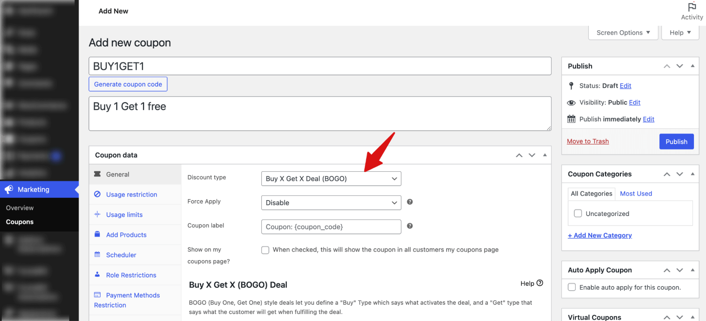Check the Show on my coupons page checkbox
The image size is (706, 321).
(265, 250)
